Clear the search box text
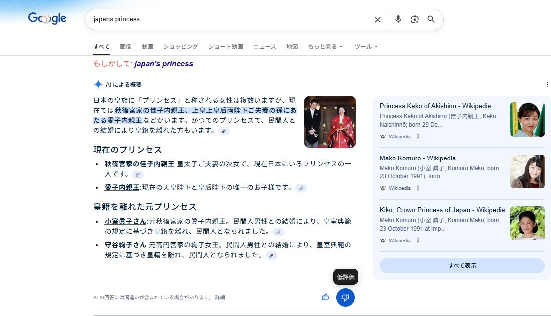The height and width of the screenshot is (316, 551). (377, 20)
